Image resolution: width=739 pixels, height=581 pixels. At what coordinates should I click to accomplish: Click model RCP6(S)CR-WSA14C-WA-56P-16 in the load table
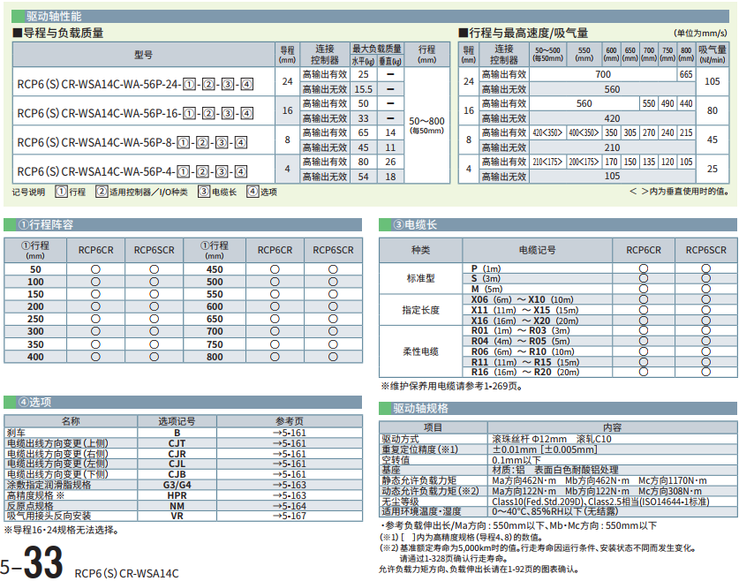coord(135,114)
